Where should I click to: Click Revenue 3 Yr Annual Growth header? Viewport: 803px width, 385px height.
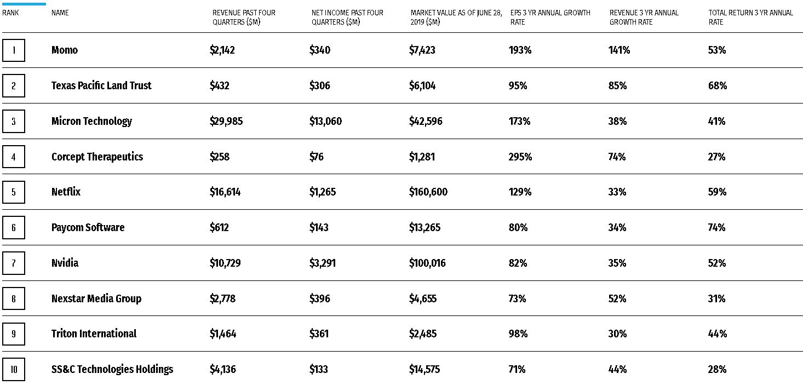(644, 17)
